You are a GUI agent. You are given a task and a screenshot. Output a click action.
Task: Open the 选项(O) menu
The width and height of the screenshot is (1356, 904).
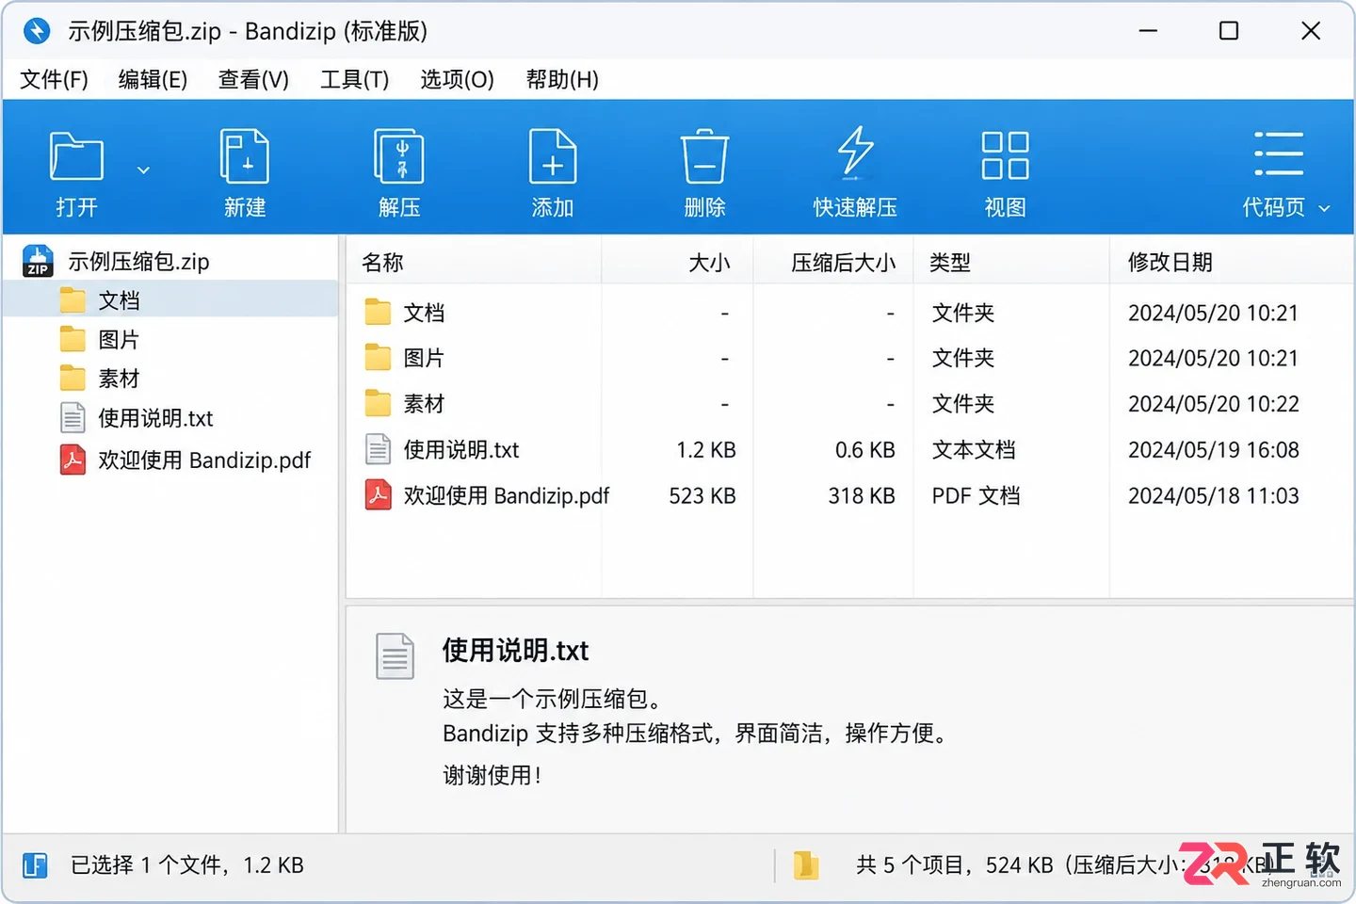457,79
